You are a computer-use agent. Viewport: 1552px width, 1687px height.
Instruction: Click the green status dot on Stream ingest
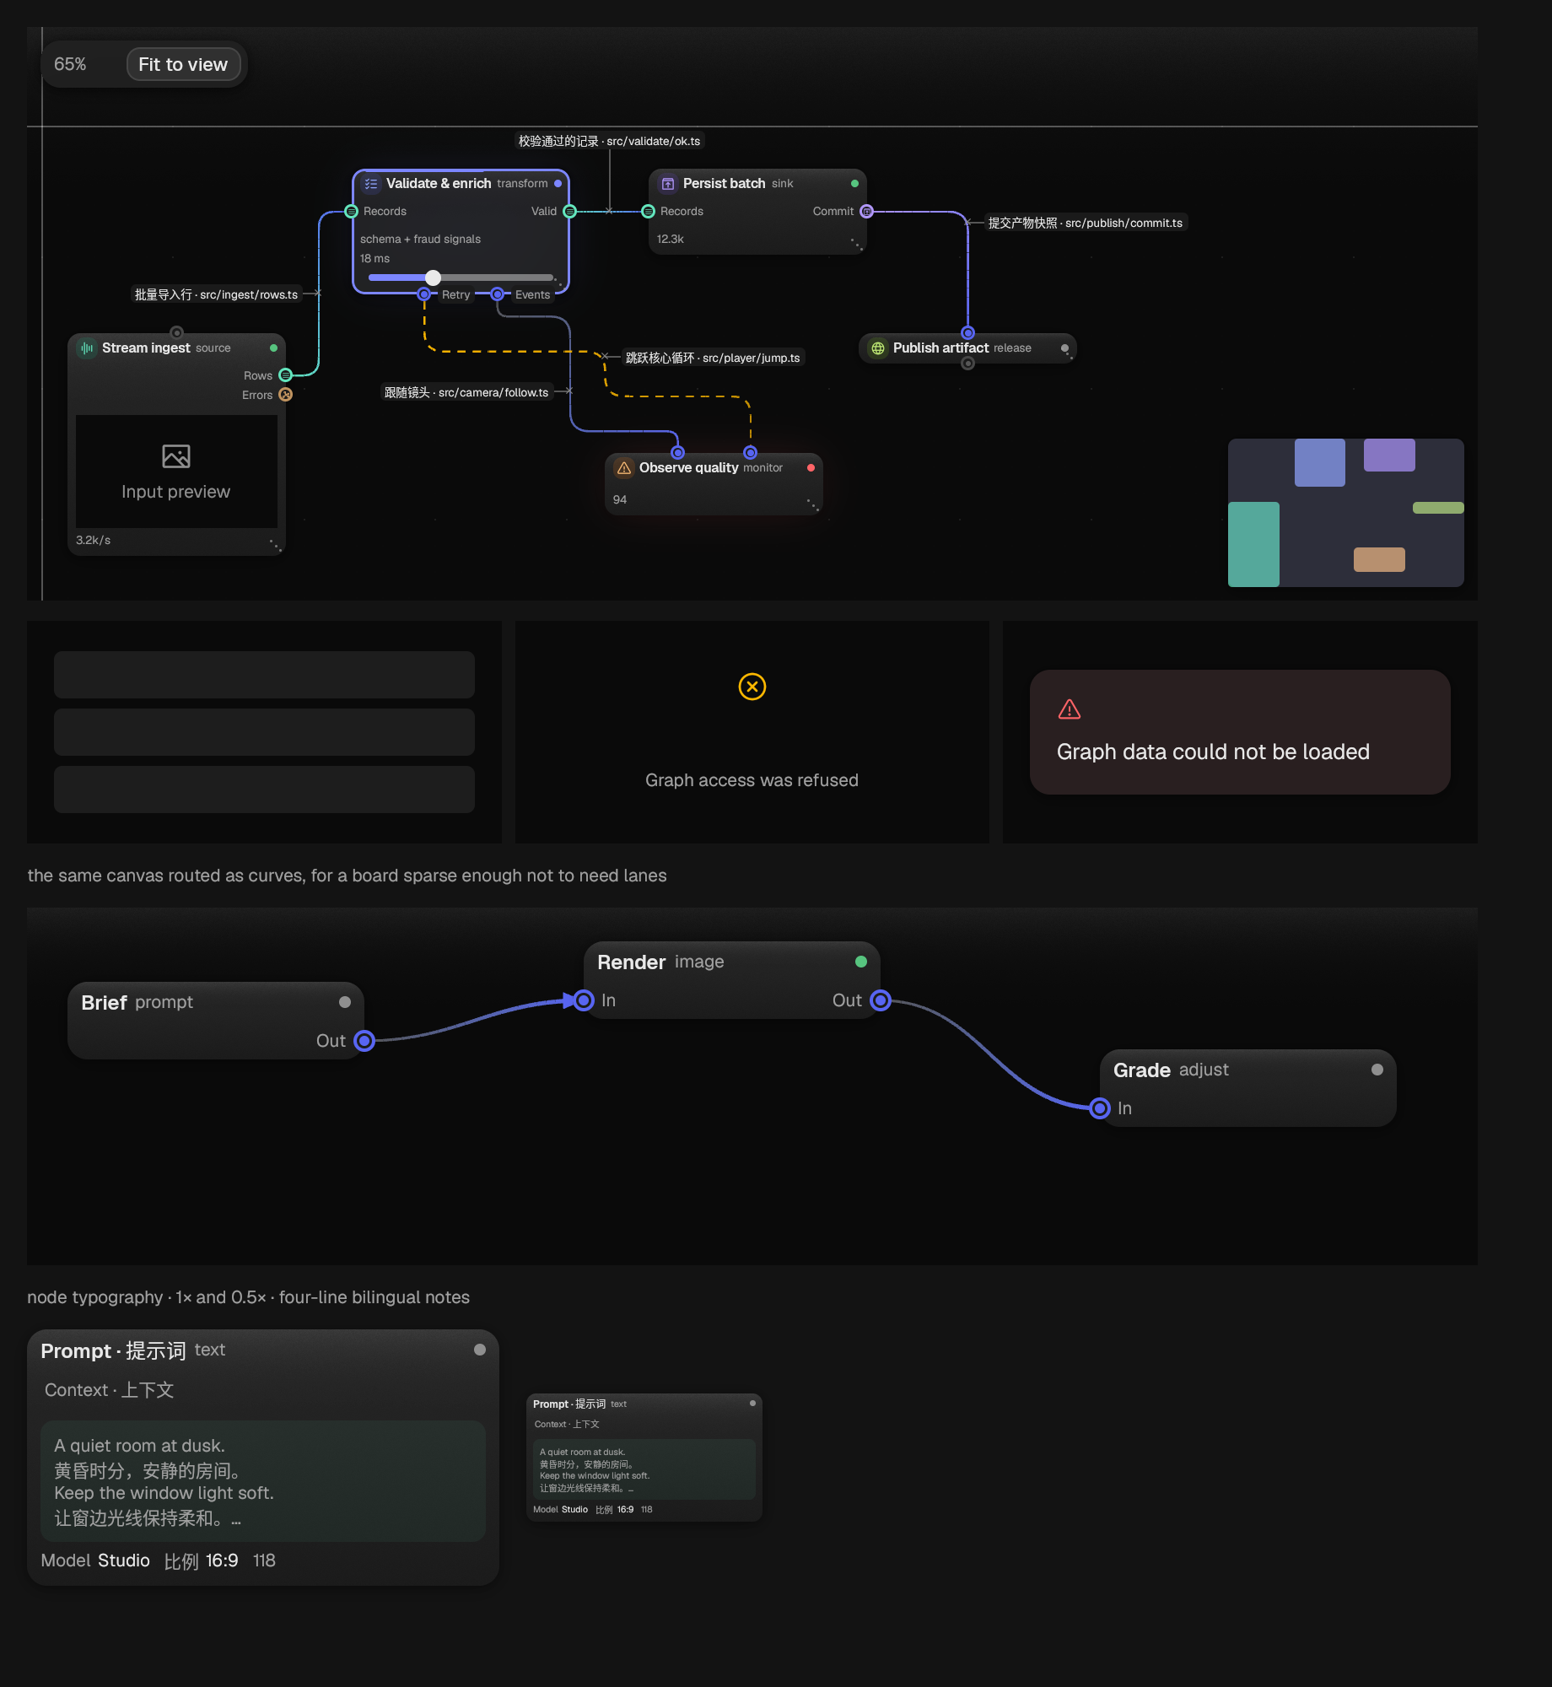tap(273, 348)
